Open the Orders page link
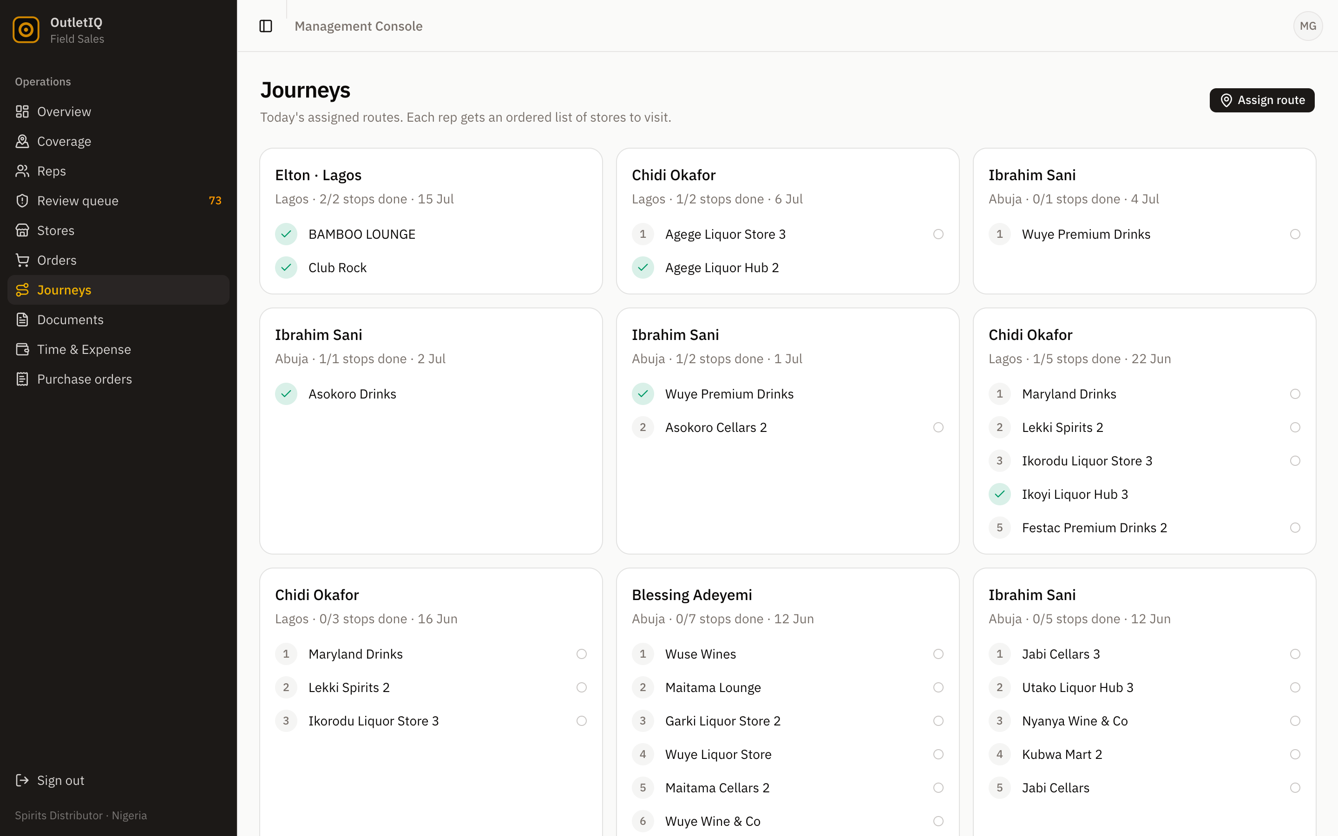 pyautogui.click(x=118, y=260)
